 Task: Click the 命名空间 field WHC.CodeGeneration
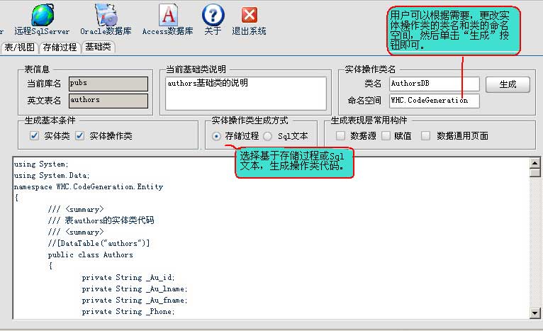(433, 101)
